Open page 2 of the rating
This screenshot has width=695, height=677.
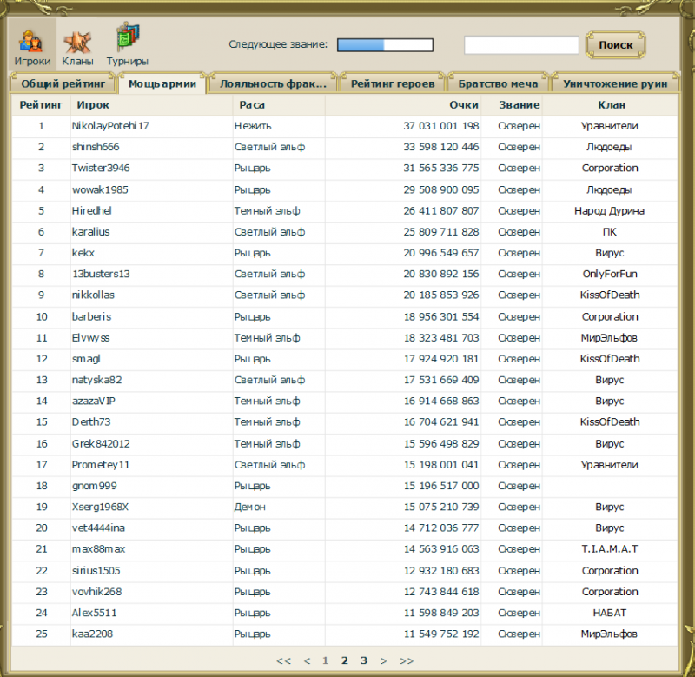pos(344,660)
